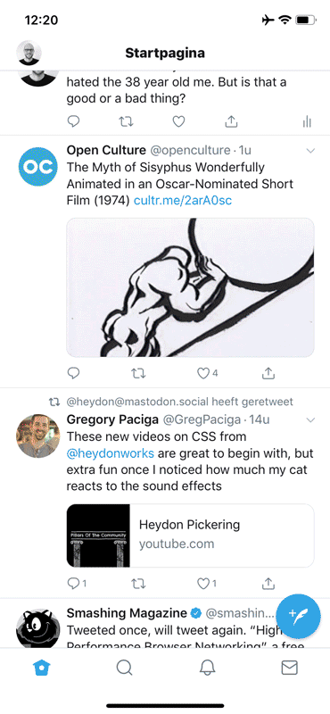Share the Open Culture tweet
The image size is (330, 714).
click(268, 373)
